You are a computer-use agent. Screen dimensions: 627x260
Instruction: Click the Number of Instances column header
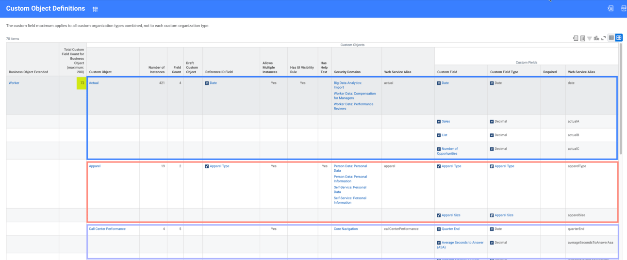156,70
